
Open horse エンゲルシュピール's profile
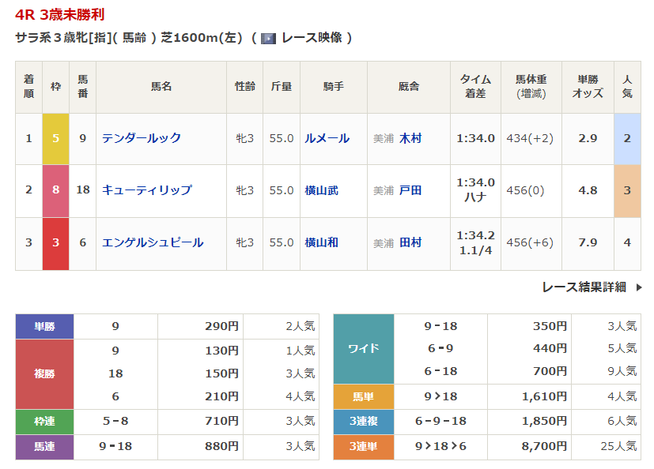(153, 242)
